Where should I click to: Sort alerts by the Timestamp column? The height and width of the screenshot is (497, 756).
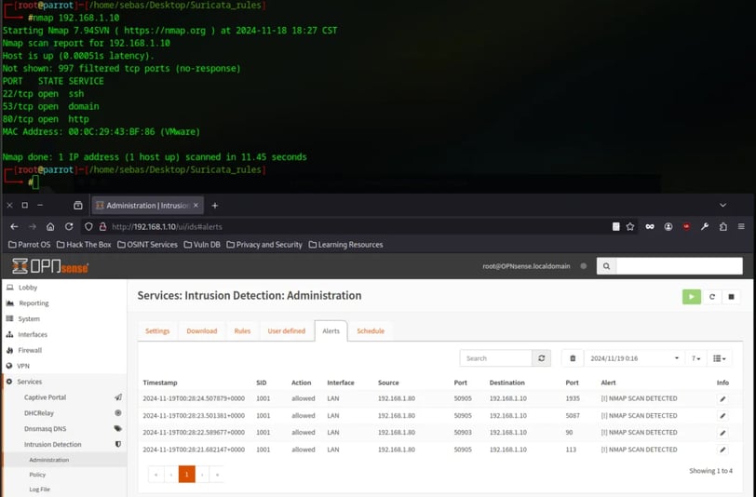coord(160,383)
